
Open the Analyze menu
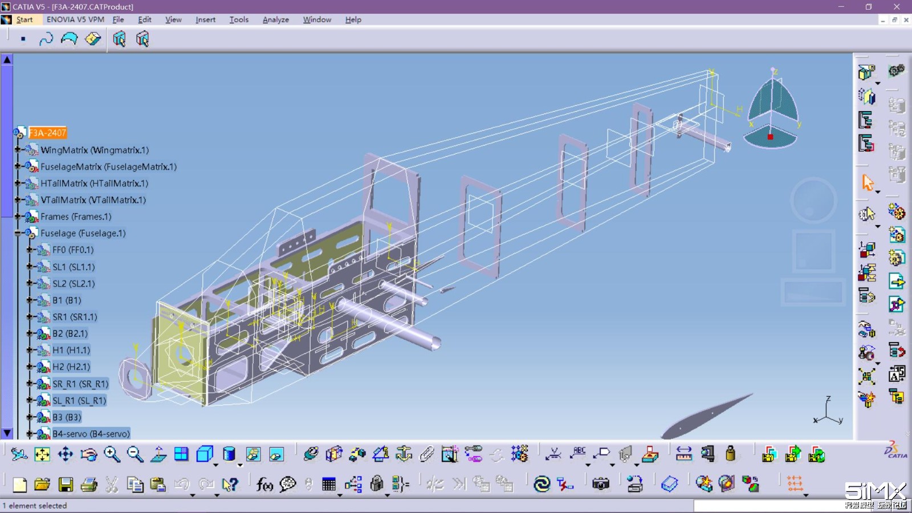tap(275, 19)
